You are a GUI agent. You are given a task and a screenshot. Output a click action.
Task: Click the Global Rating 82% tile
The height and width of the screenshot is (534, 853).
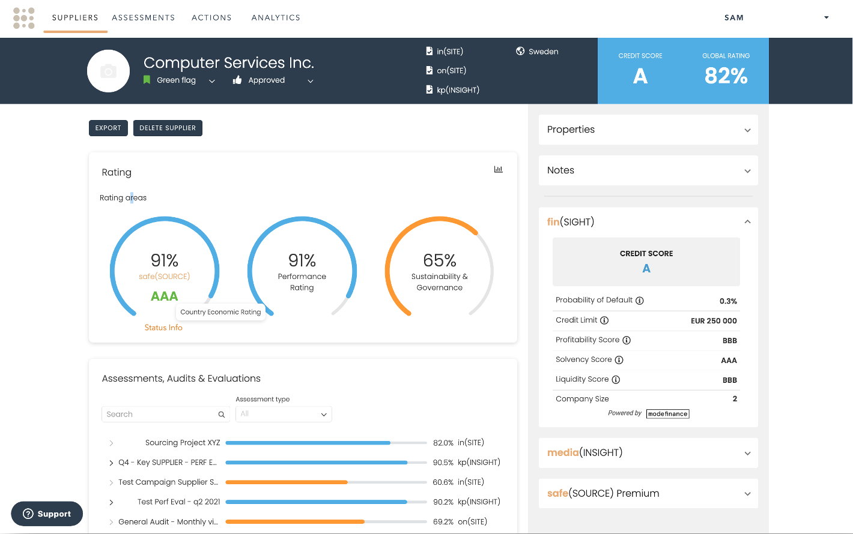[726, 71]
